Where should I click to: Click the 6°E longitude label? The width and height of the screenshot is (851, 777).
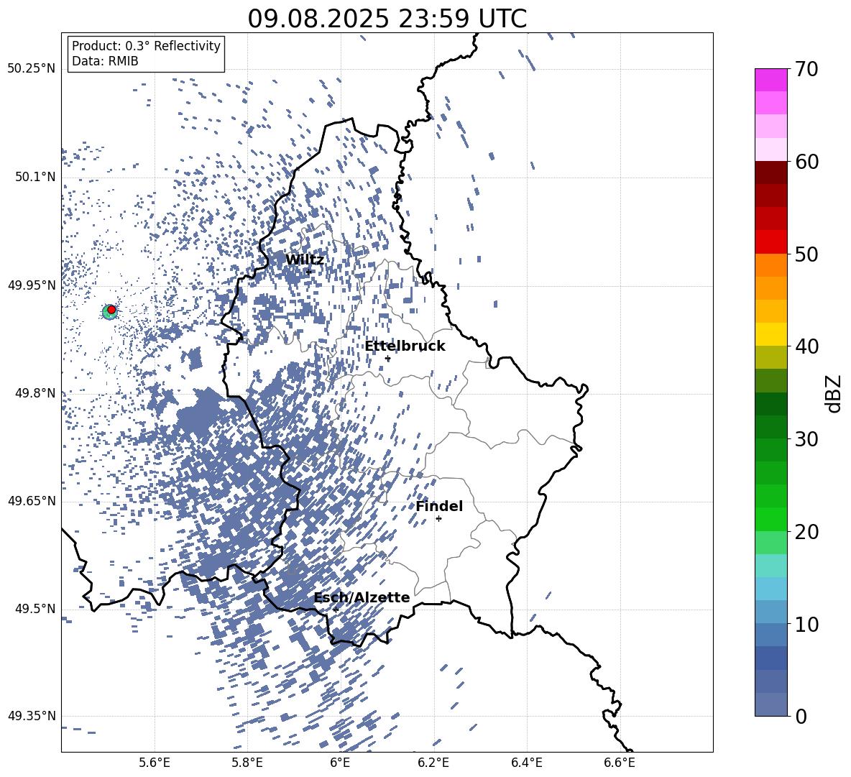pos(340,763)
